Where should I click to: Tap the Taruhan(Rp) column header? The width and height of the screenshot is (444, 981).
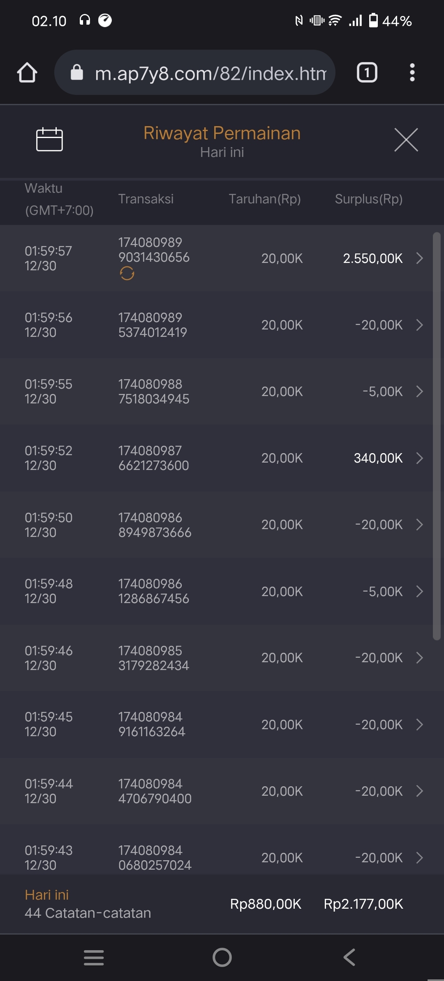(265, 199)
